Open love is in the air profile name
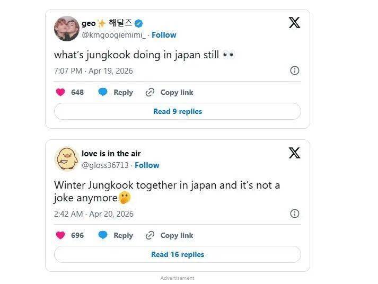378x284 pixels. click(x=111, y=154)
